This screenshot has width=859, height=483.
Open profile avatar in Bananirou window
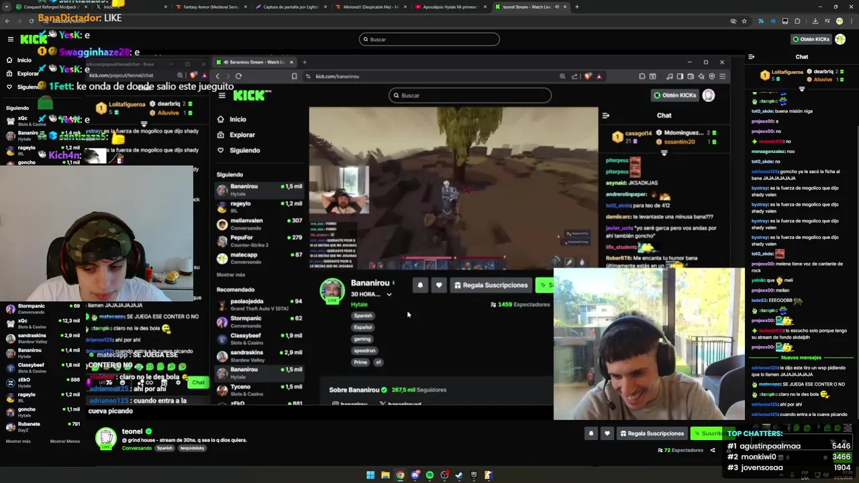pos(708,95)
